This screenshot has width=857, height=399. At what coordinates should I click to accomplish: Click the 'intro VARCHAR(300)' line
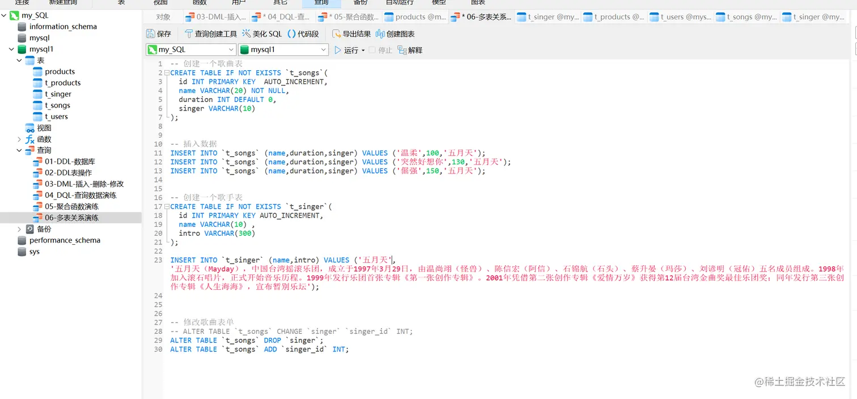point(217,234)
